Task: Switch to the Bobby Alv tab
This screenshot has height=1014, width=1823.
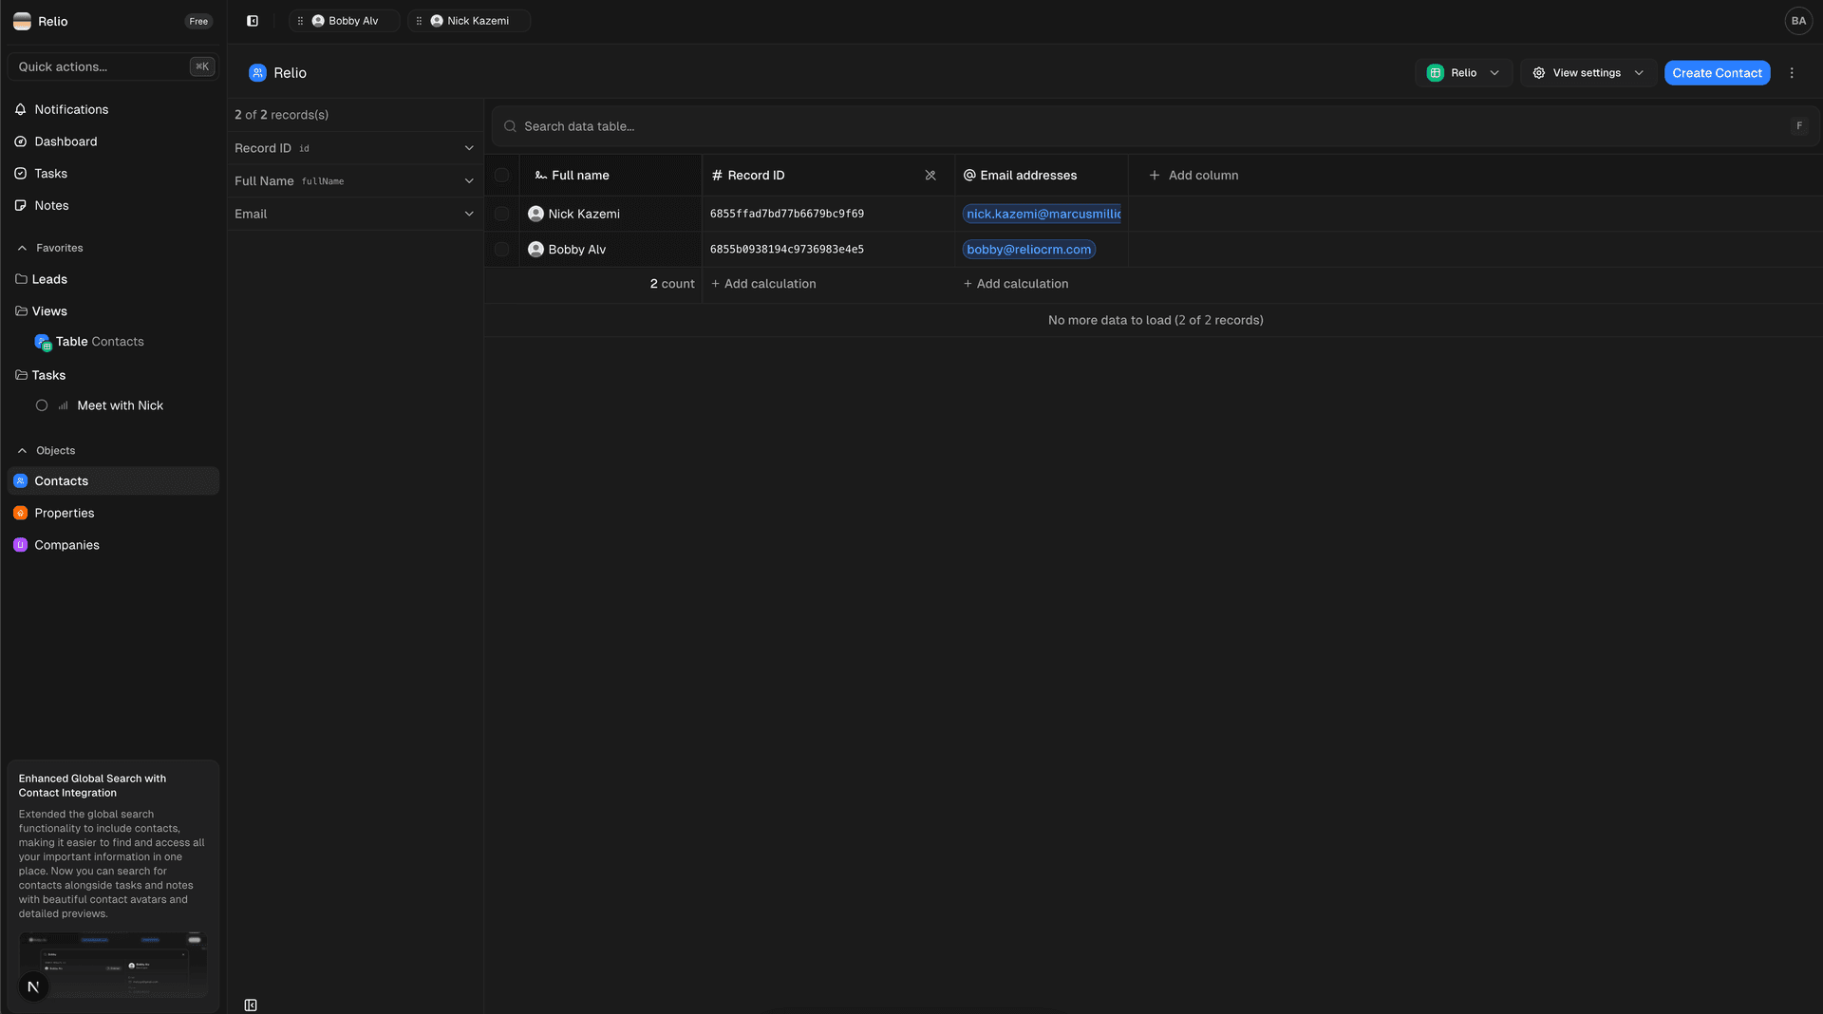Action: pos(350,20)
